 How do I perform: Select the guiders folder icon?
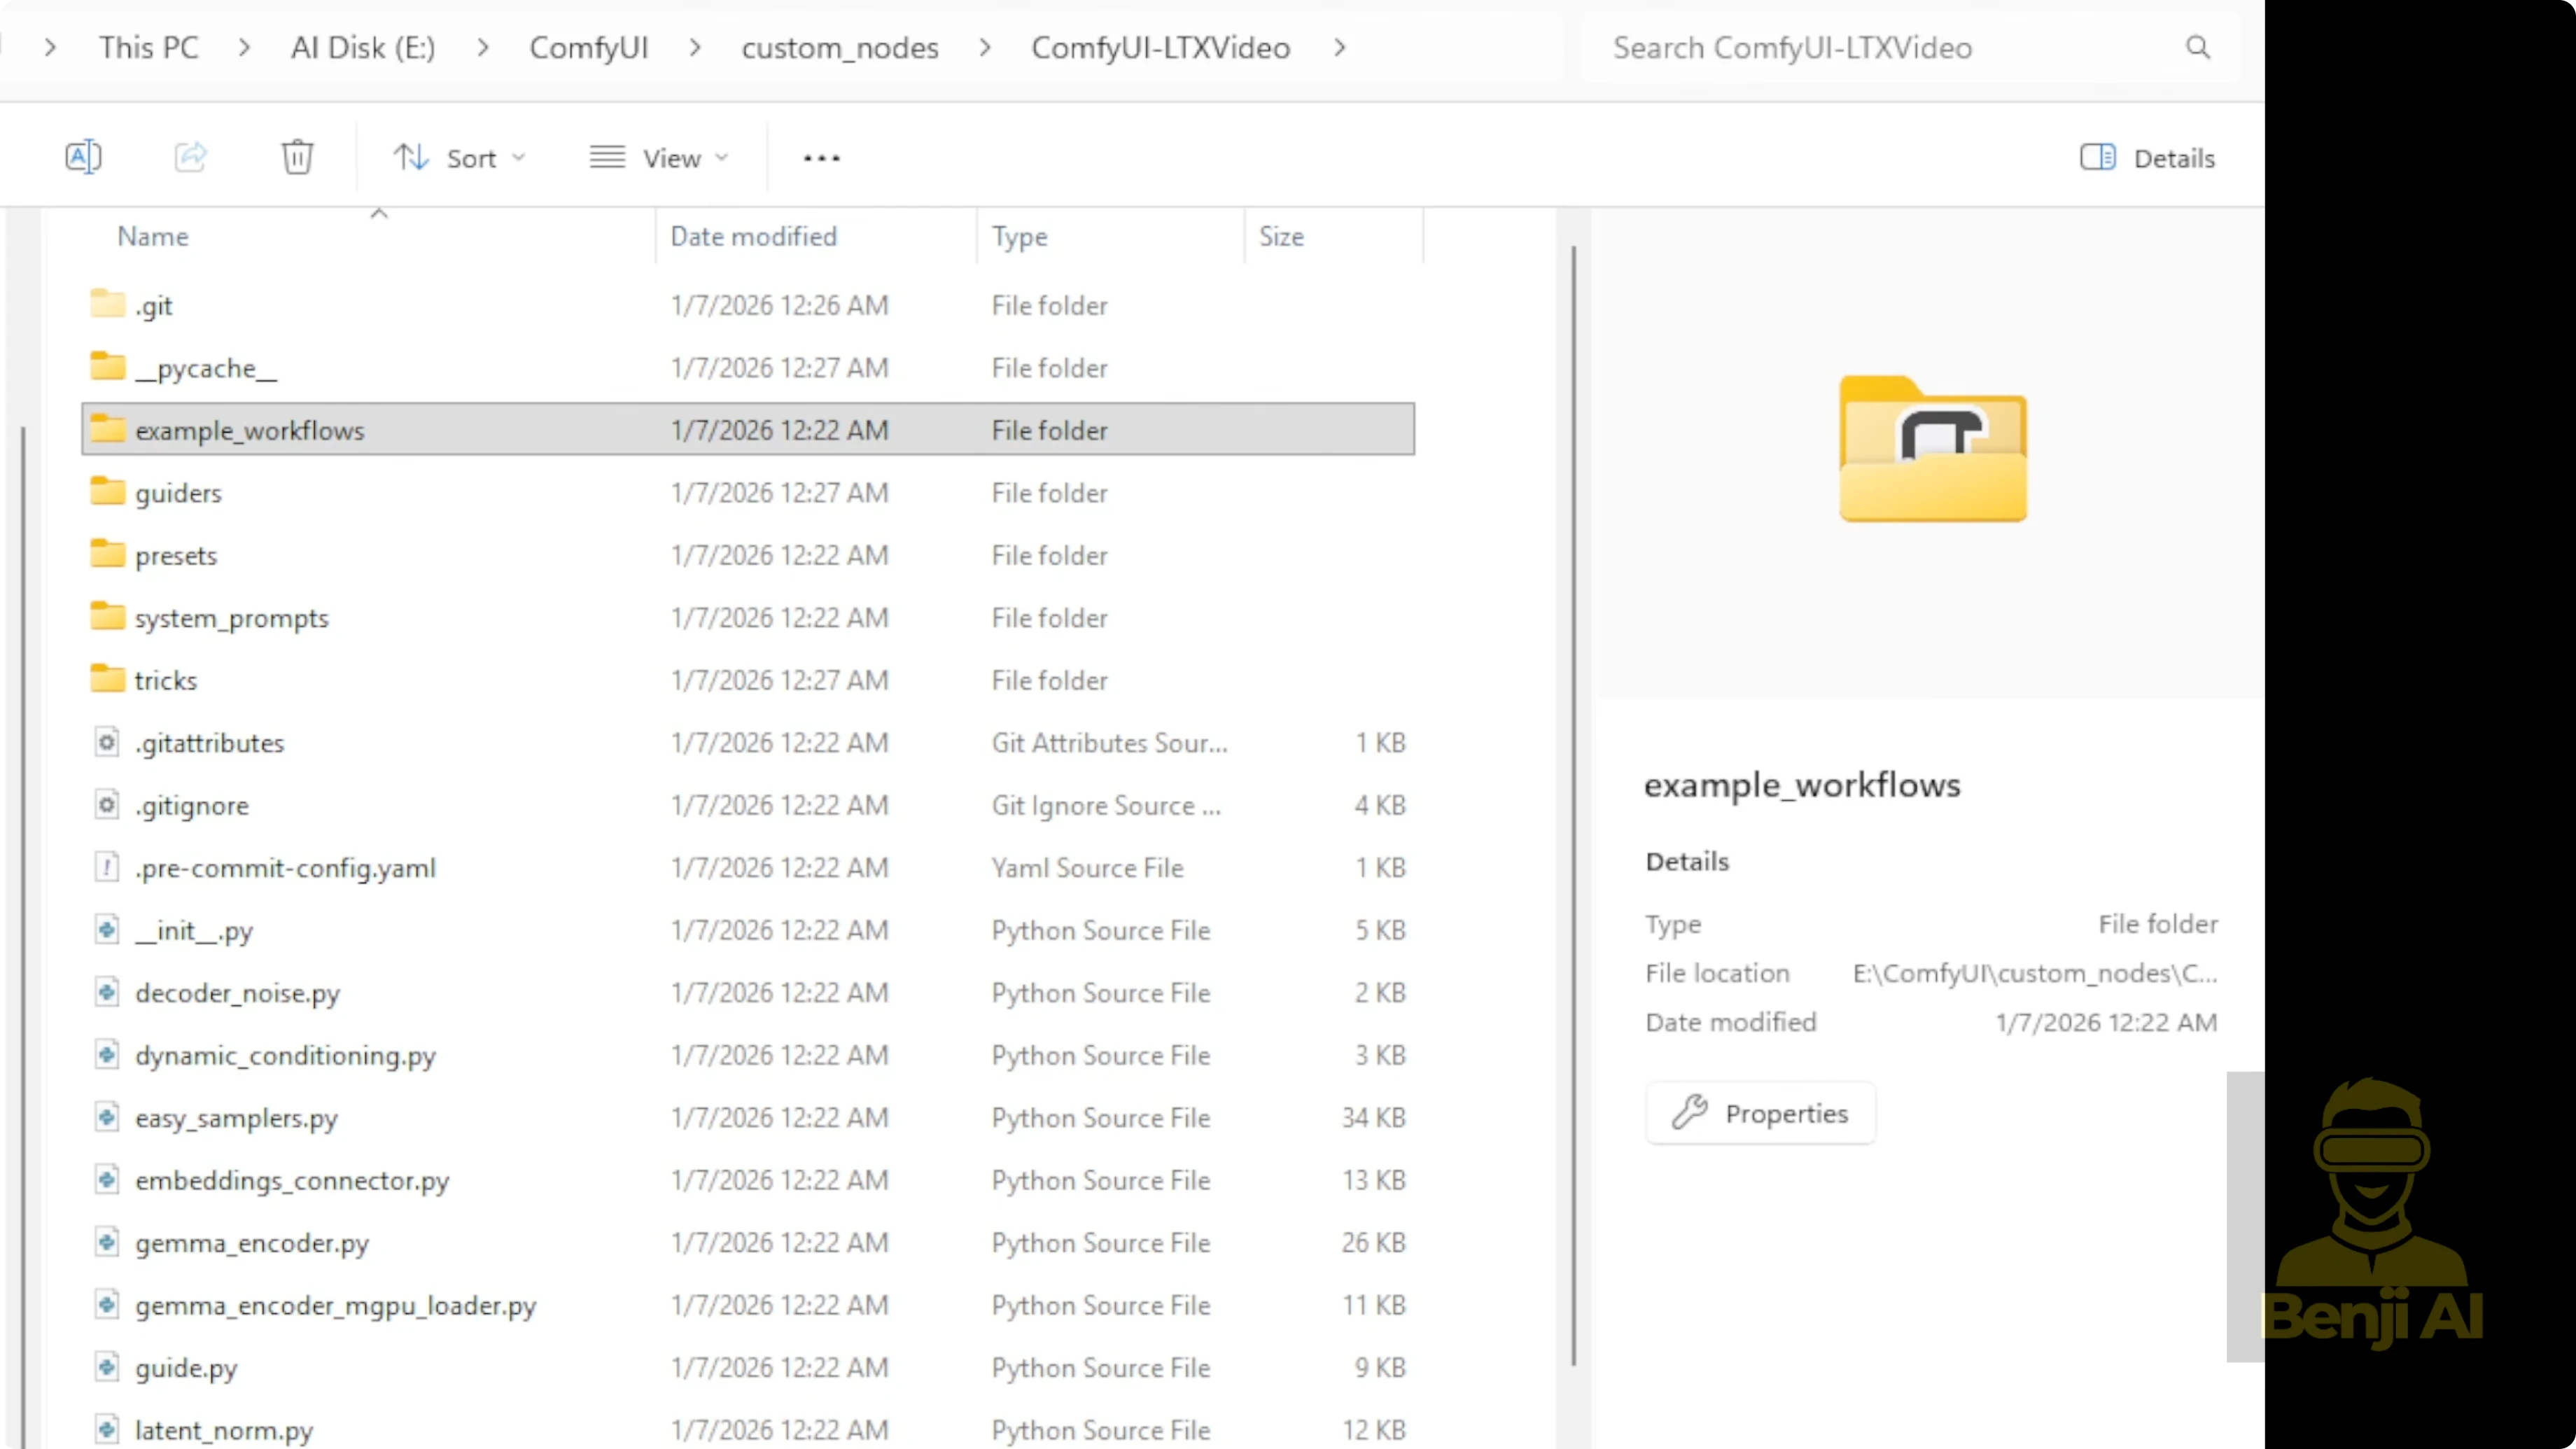coord(107,492)
